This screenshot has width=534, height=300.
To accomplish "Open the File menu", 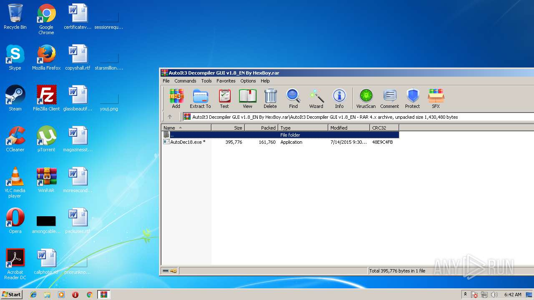I will 166,81.
